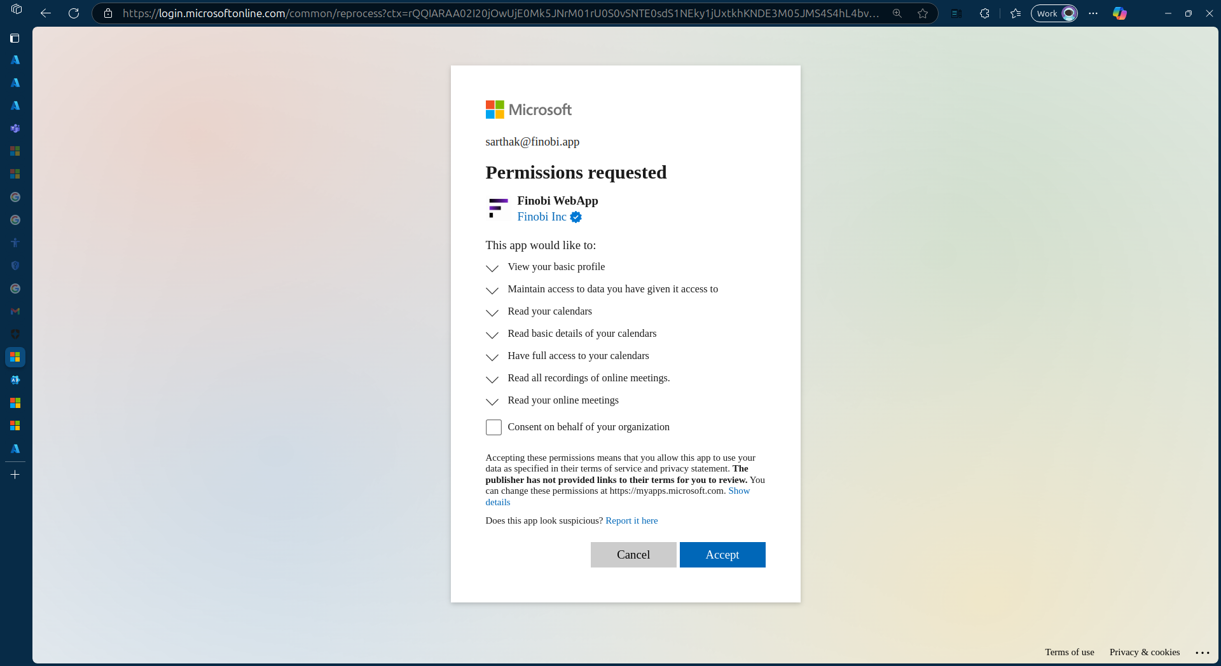The width and height of the screenshot is (1221, 666).
Task: Open the Extensions puzzle icon
Action: (984, 13)
